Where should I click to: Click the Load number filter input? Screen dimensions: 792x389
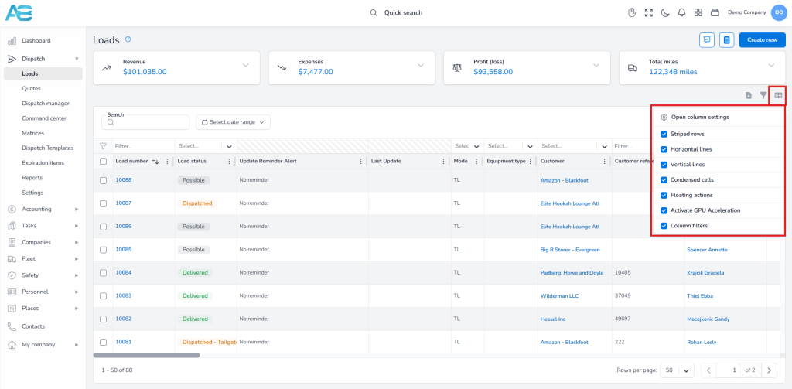point(143,146)
